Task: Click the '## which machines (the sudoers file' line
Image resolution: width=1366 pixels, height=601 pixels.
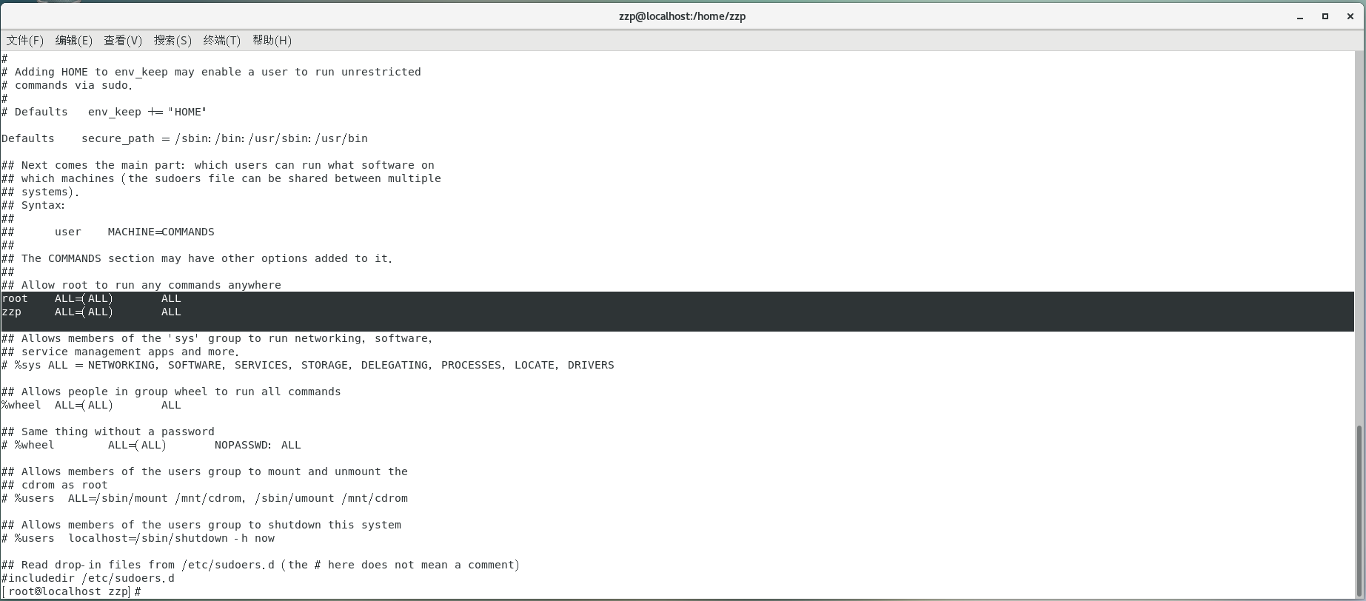Action: pos(221,178)
